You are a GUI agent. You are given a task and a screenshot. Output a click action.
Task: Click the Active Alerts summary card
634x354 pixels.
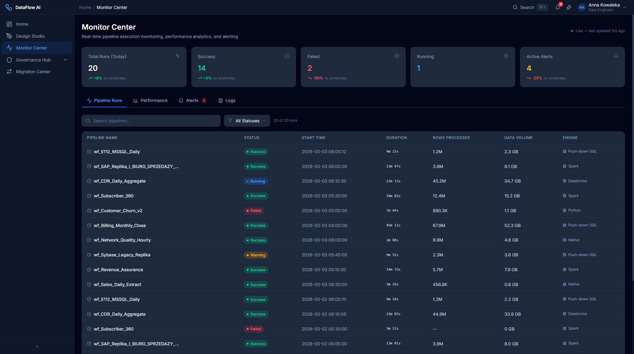[x=572, y=67]
